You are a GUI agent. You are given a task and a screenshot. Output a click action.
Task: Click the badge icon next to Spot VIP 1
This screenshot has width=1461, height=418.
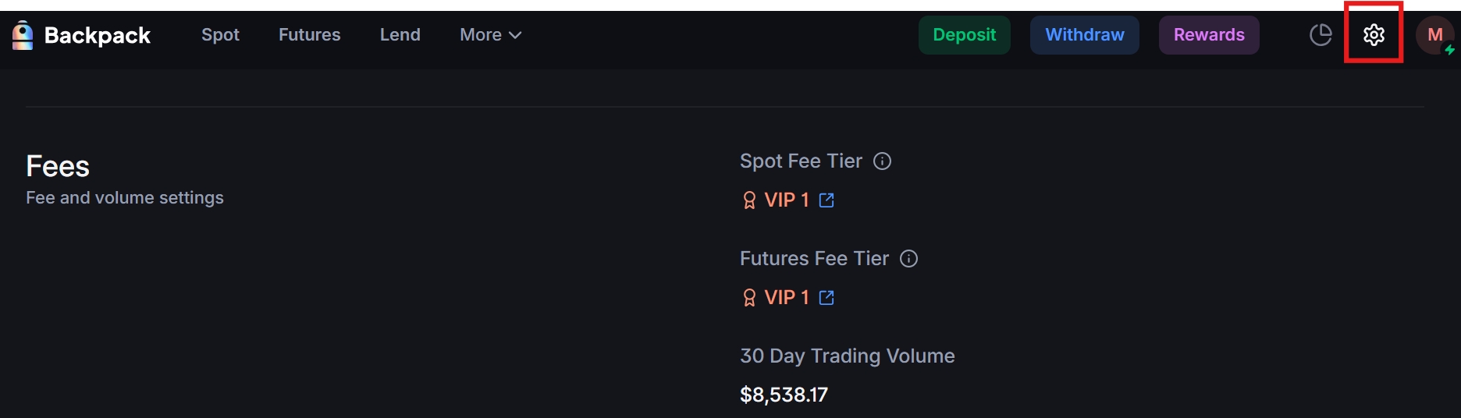(x=749, y=200)
